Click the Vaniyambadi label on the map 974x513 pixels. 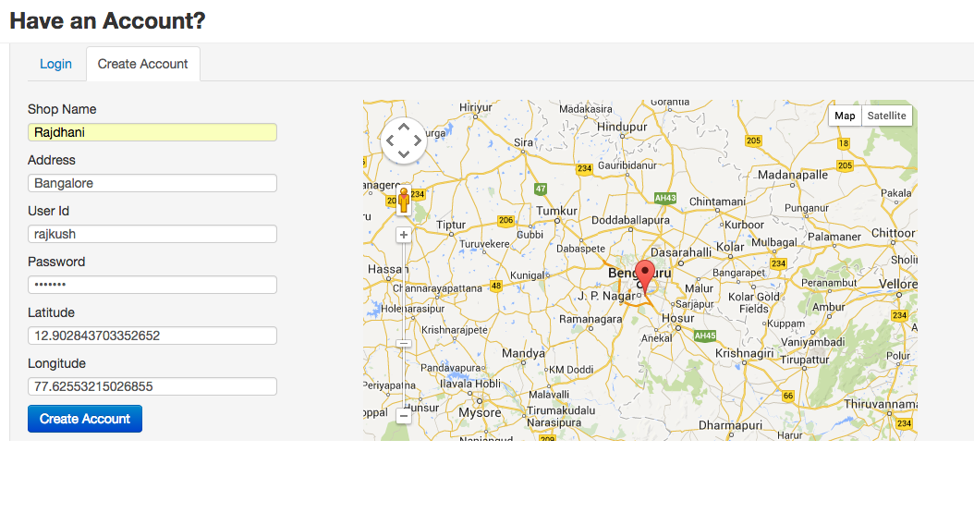(x=813, y=342)
